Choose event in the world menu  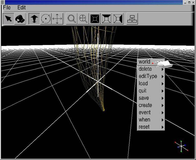click(x=151, y=112)
